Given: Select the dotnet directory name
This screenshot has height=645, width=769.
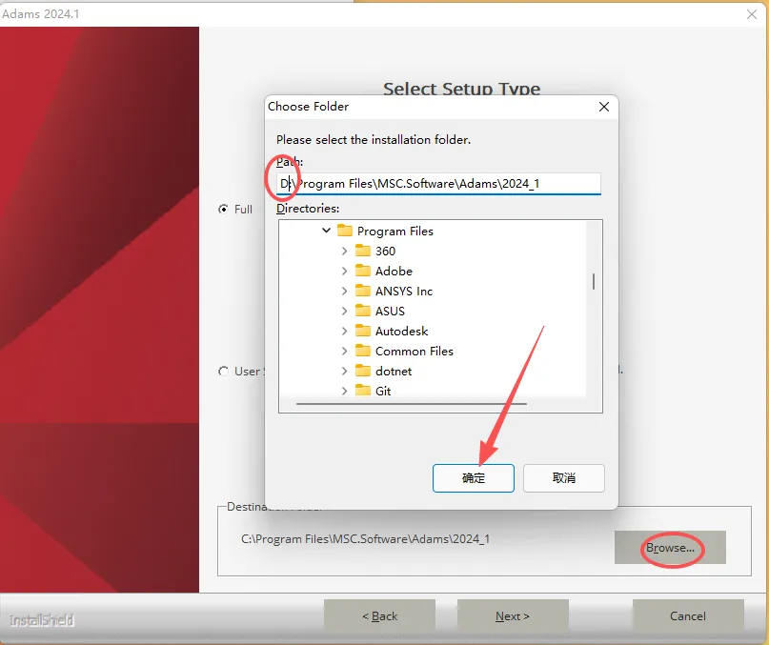Looking at the screenshot, I should pos(394,372).
